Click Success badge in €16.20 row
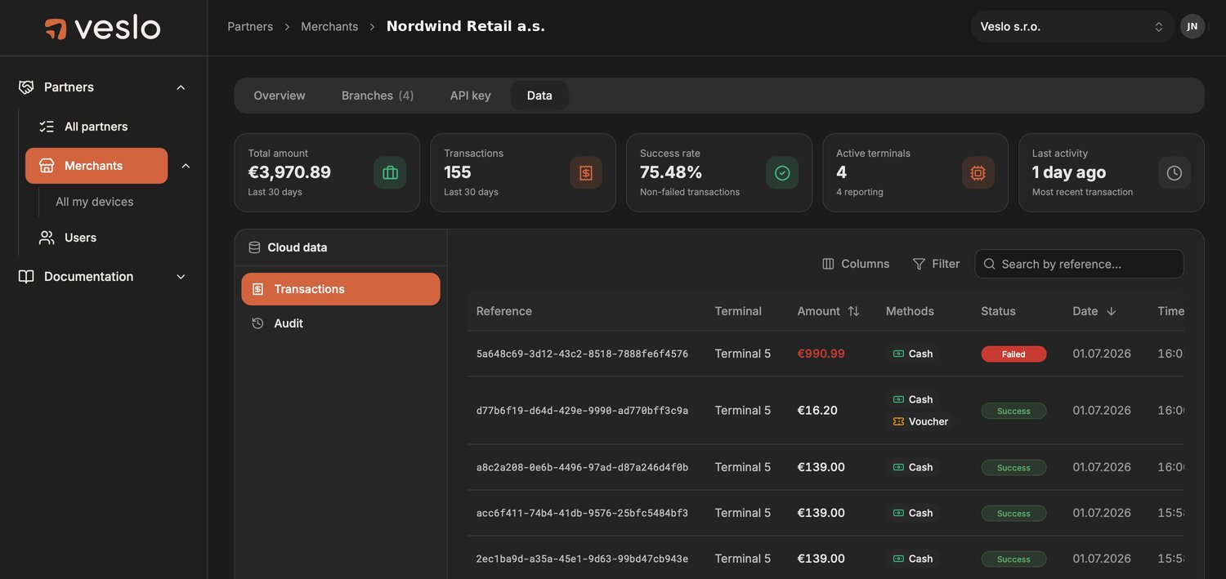 pyautogui.click(x=1013, y=411)
